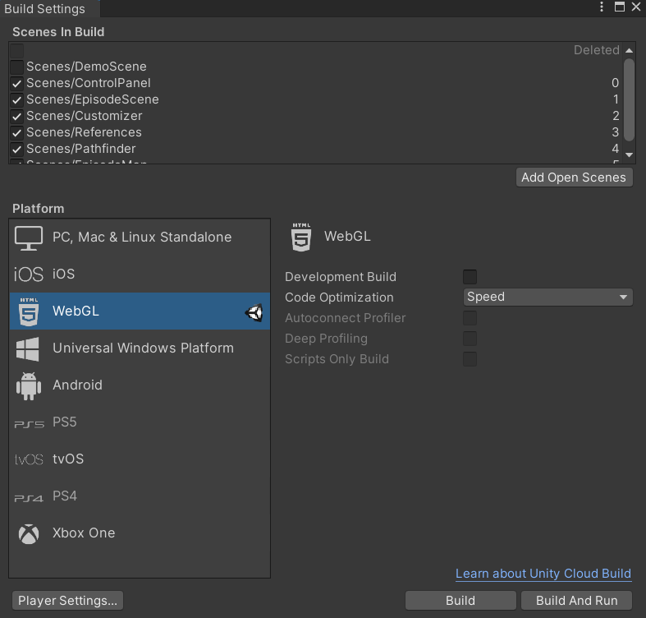Select the Scenes/Customizer row text
This screenshot has width=646, height=618.
[85, 116]
